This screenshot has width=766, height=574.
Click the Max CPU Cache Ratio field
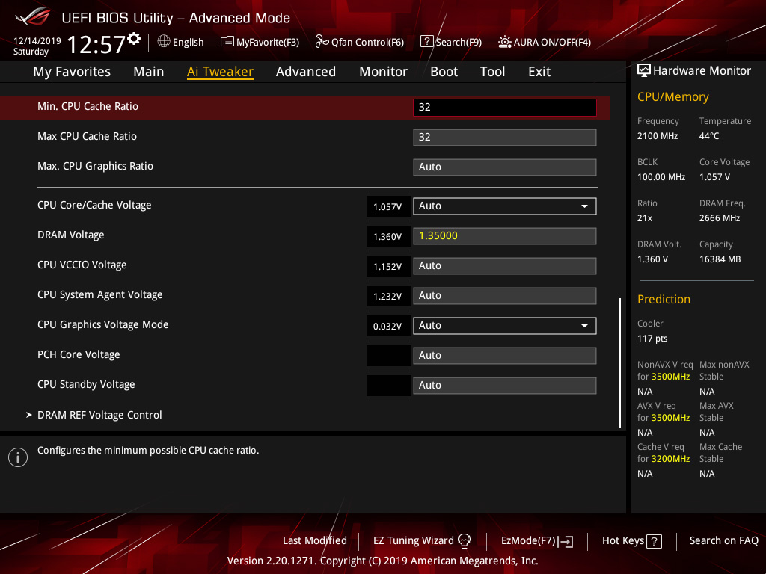click(505, 138)
